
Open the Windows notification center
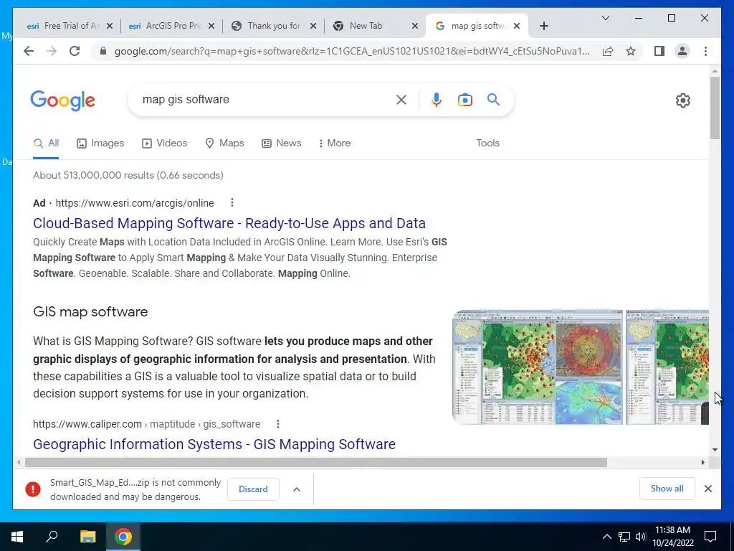click(x=710, y=537)
